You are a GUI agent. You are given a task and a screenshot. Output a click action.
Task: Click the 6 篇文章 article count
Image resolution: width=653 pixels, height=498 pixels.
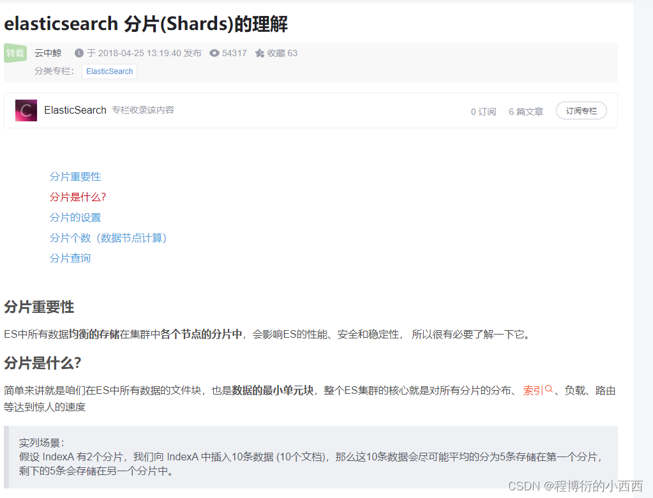[526, 112]
